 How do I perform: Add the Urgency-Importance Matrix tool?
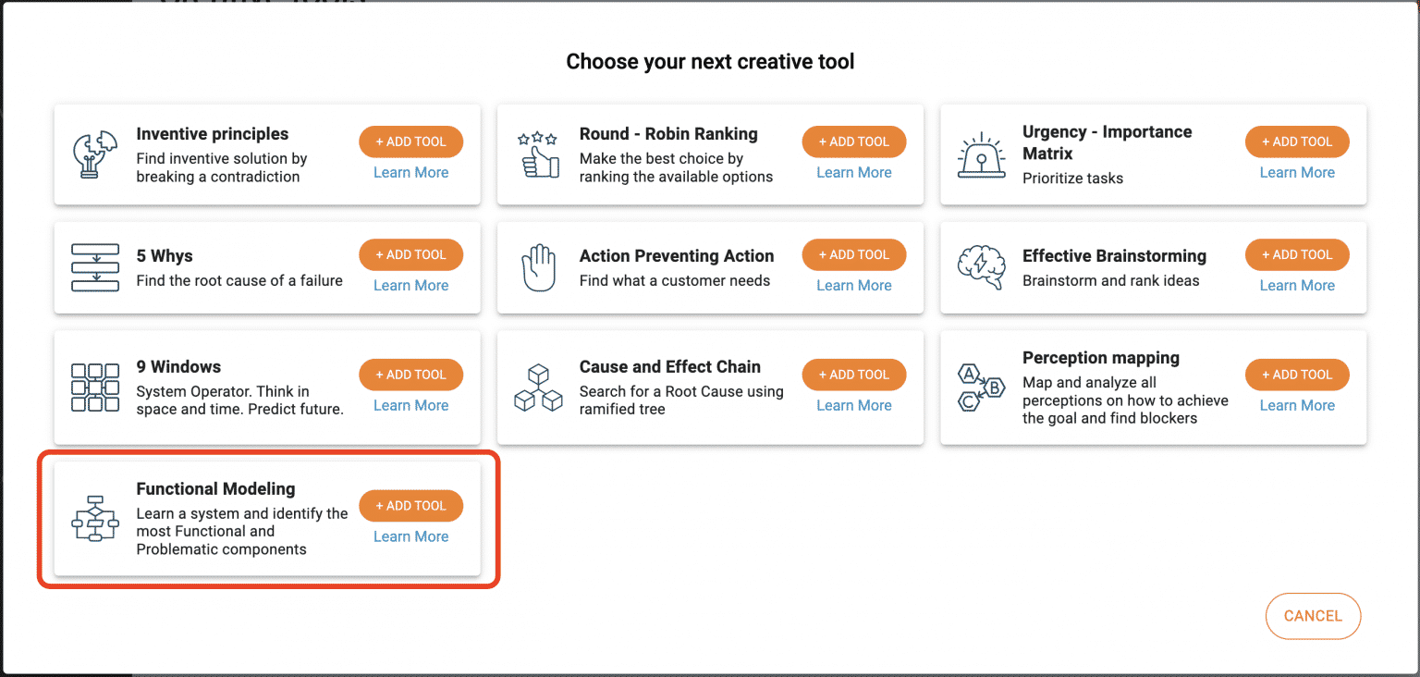click(x=1297, y=141)
